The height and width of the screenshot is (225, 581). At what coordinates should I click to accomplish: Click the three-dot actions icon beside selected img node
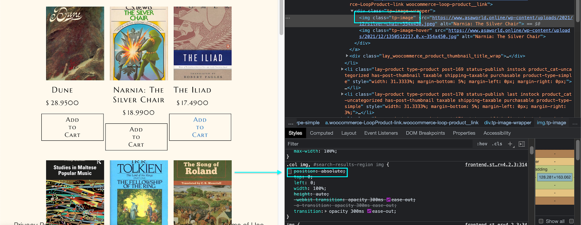pos(288,18)
